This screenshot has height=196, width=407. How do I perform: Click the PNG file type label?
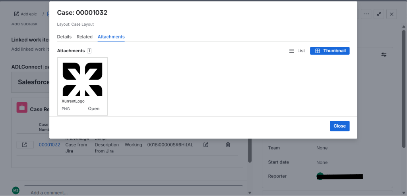click(66, 109)
